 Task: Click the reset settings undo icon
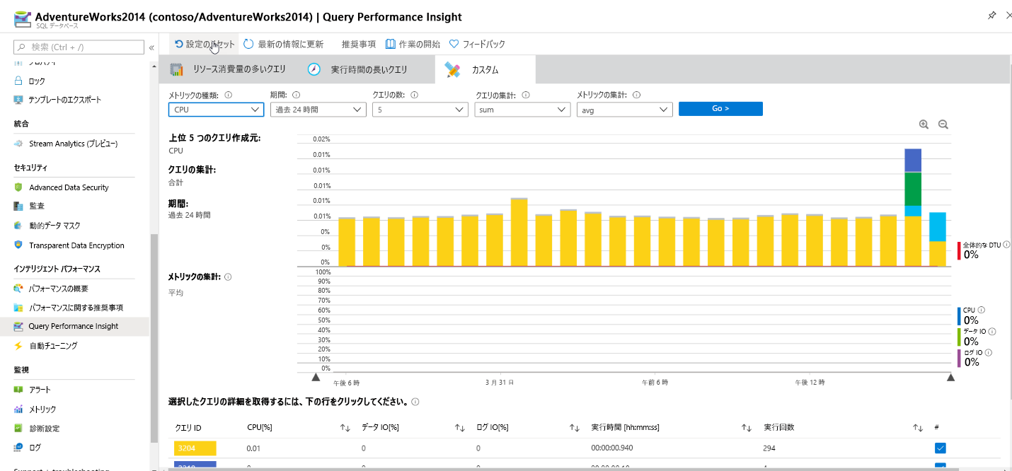click(x=179, y=44)
